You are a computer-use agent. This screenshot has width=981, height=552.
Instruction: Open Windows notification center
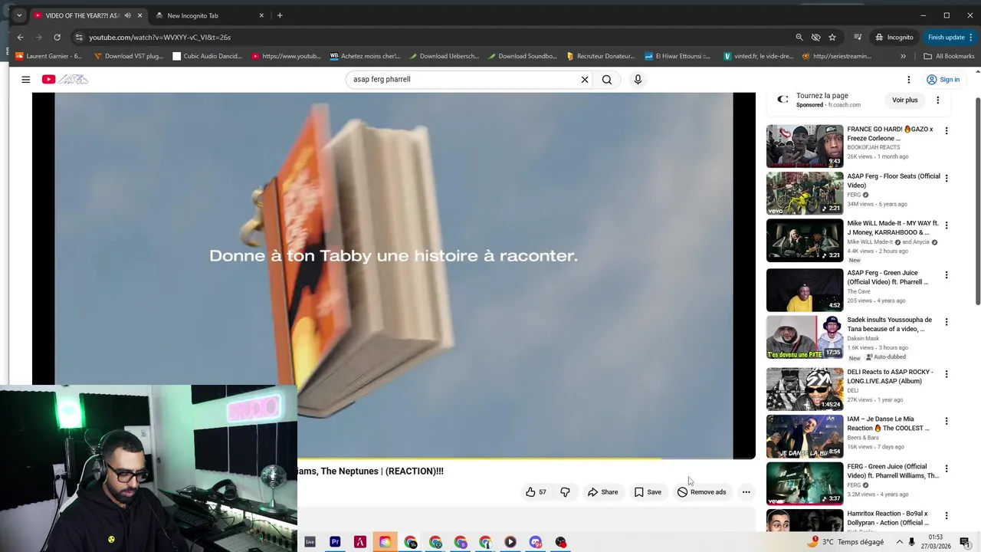click(x=965, y=542)
